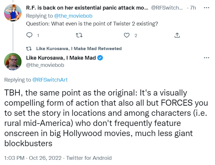Image resolution: width=215 pixels, height=165 pixels.
Task: Follow the @RFSwitchArt mention link
Action: click(50, 80)
